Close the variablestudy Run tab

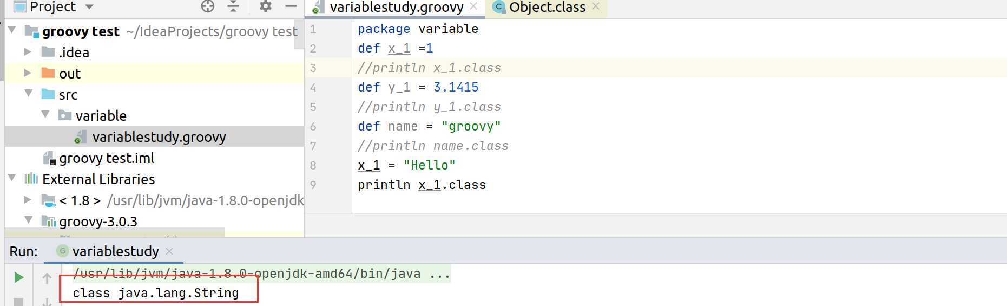(x=169, y=251)
